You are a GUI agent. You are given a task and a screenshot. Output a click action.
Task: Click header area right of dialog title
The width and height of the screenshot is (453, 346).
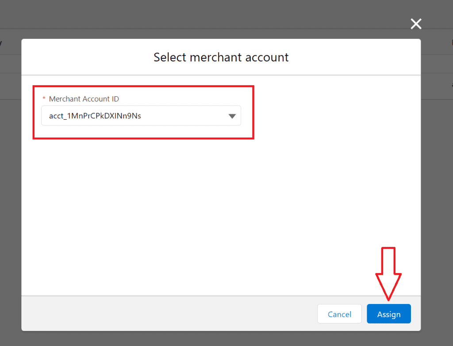coord(354,57)
